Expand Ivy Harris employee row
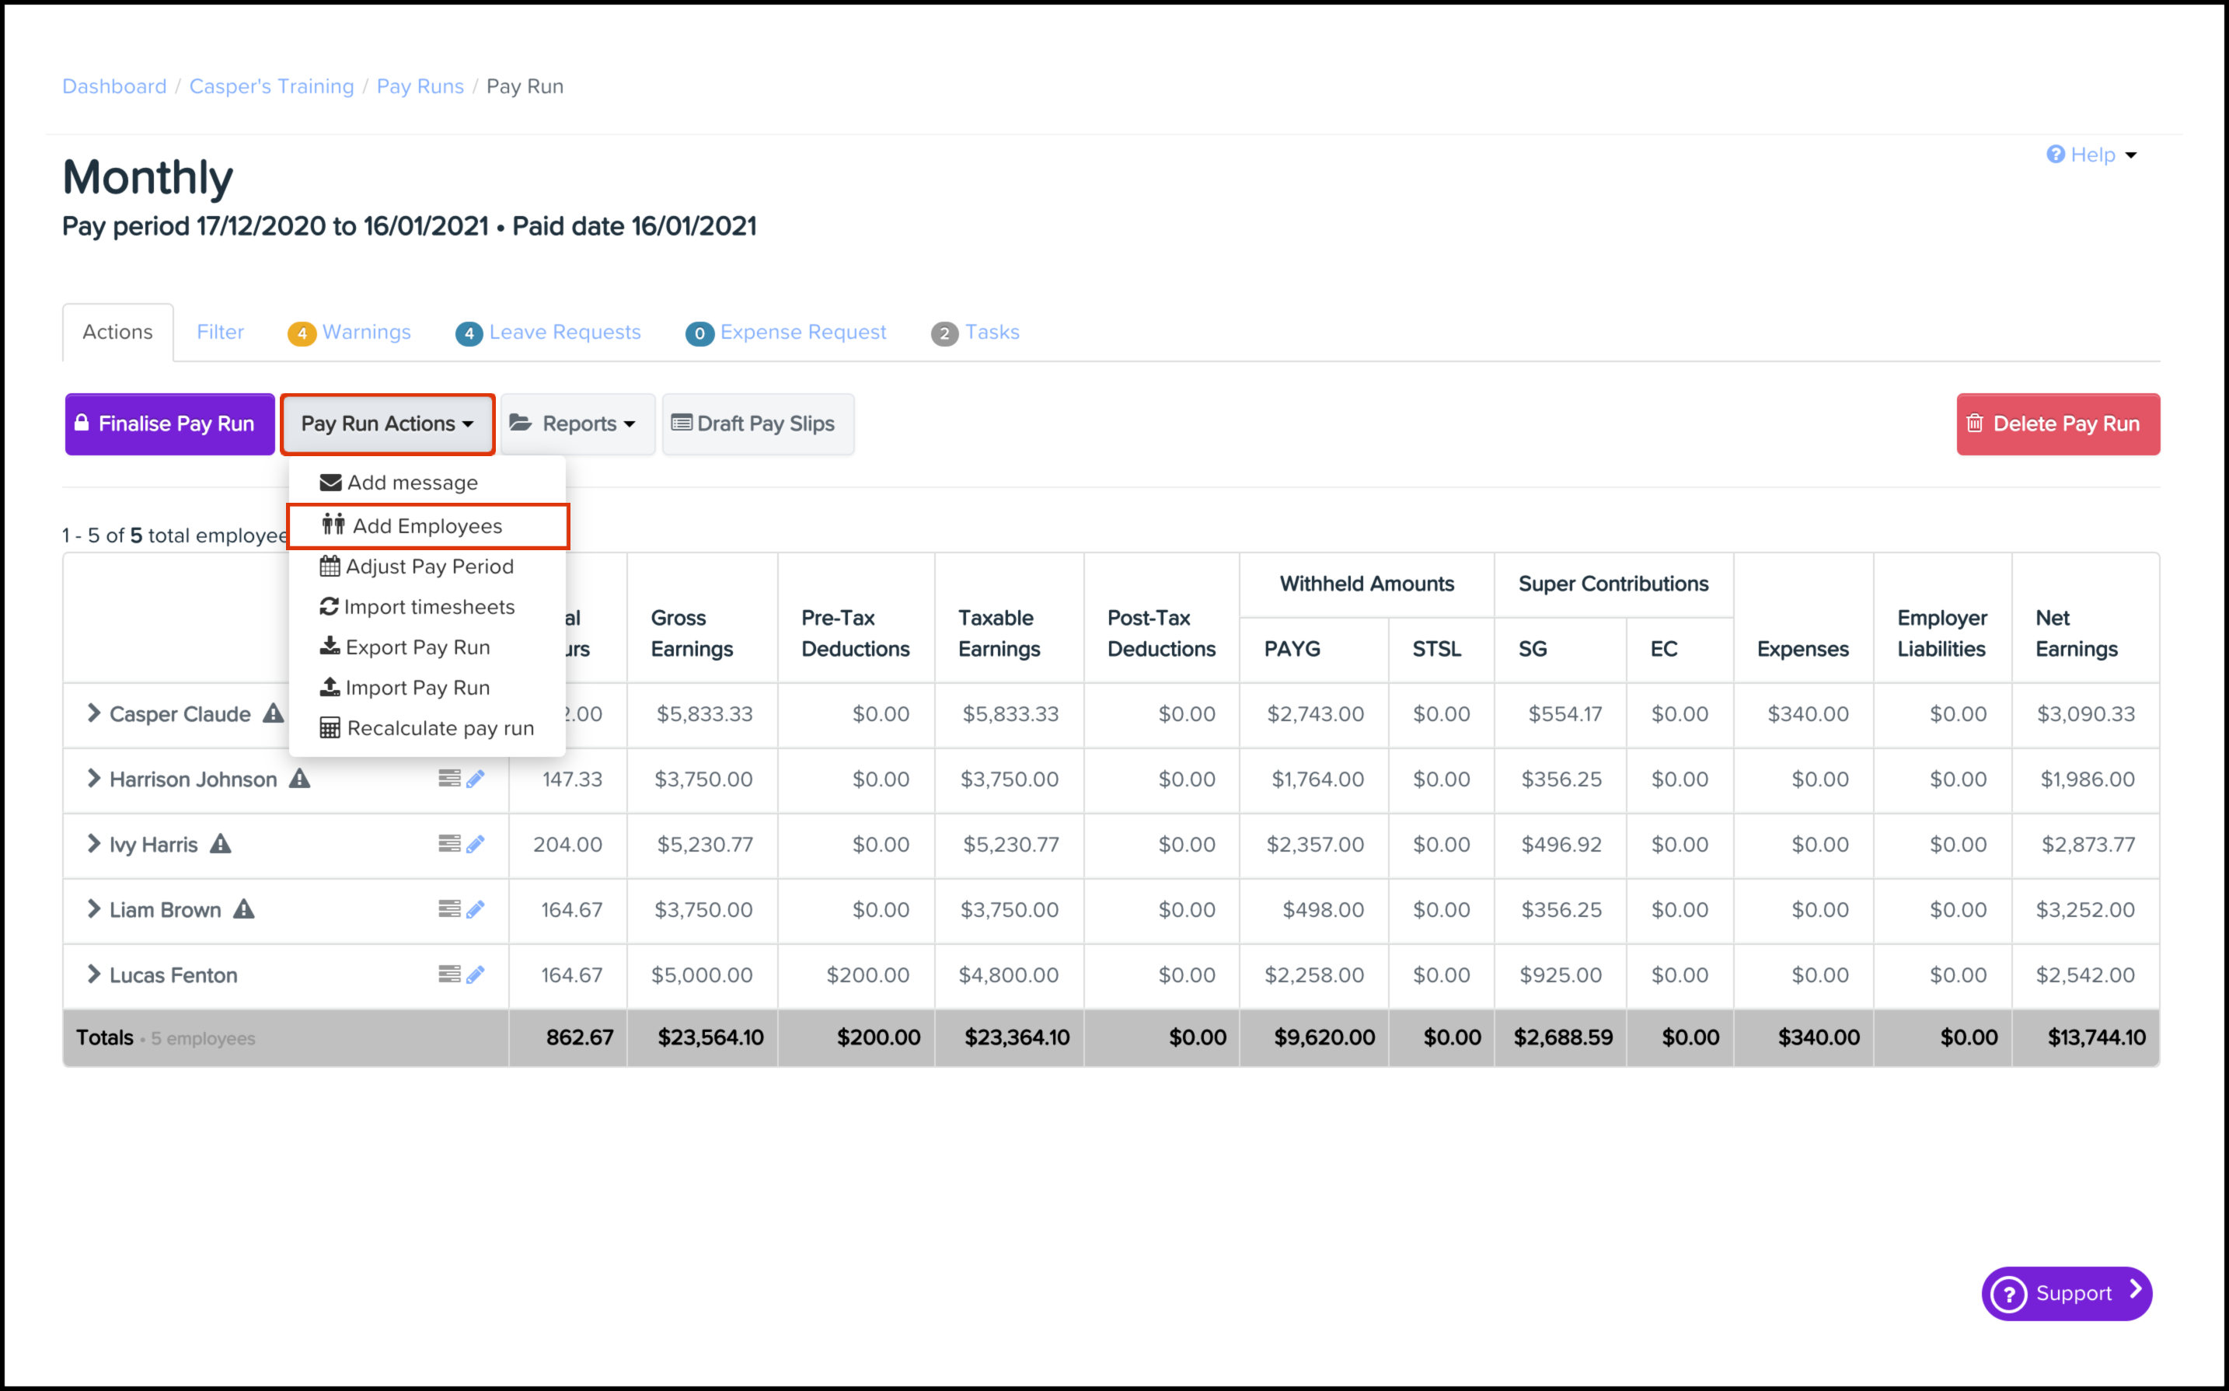Screen dimensions: 2229x1391 point(93,844)
